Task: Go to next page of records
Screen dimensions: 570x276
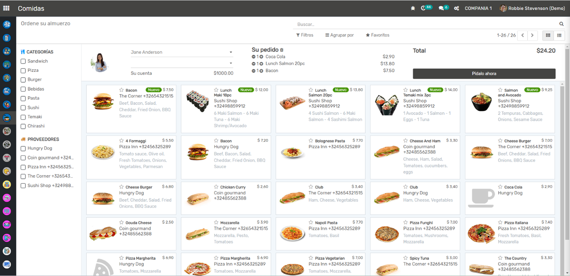Action: (532, 35)
